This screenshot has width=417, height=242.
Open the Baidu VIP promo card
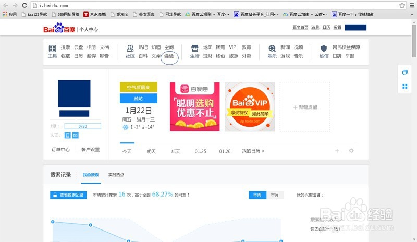click(250, 107)
